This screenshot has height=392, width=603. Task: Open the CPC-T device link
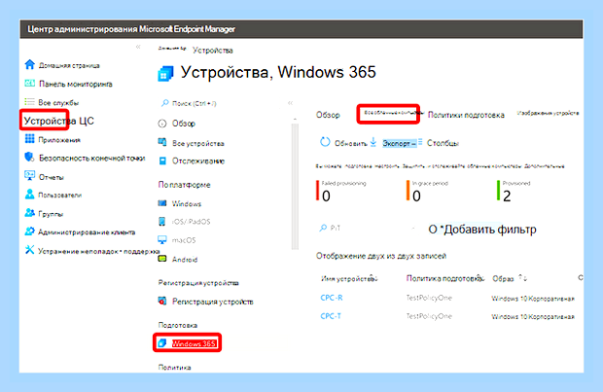click(331, 316)
